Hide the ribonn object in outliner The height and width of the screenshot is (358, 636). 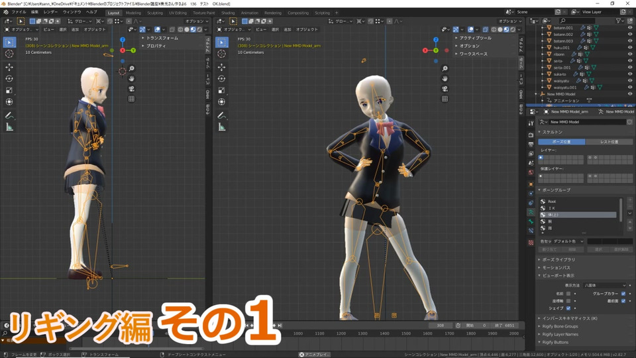coord(629,54)
